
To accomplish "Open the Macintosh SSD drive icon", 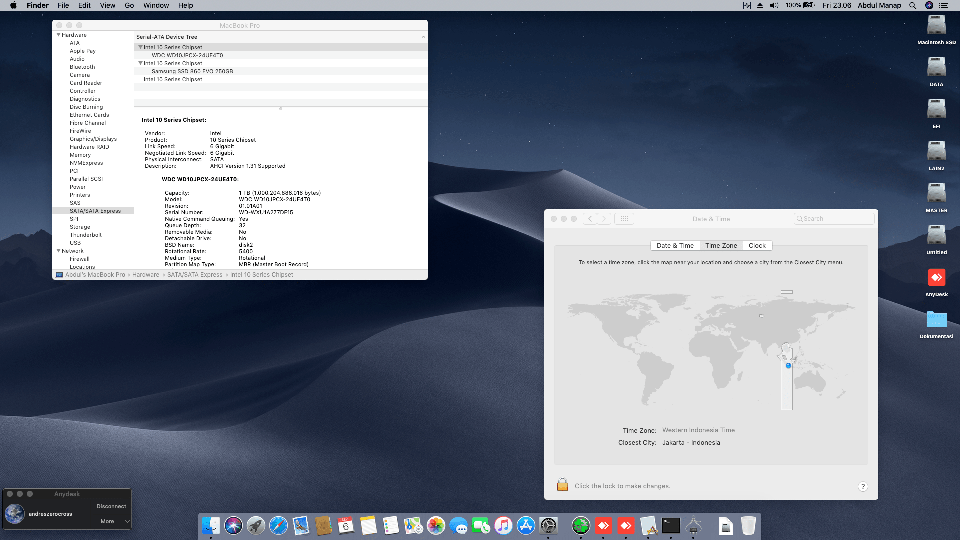I will [x=936, y=26].
